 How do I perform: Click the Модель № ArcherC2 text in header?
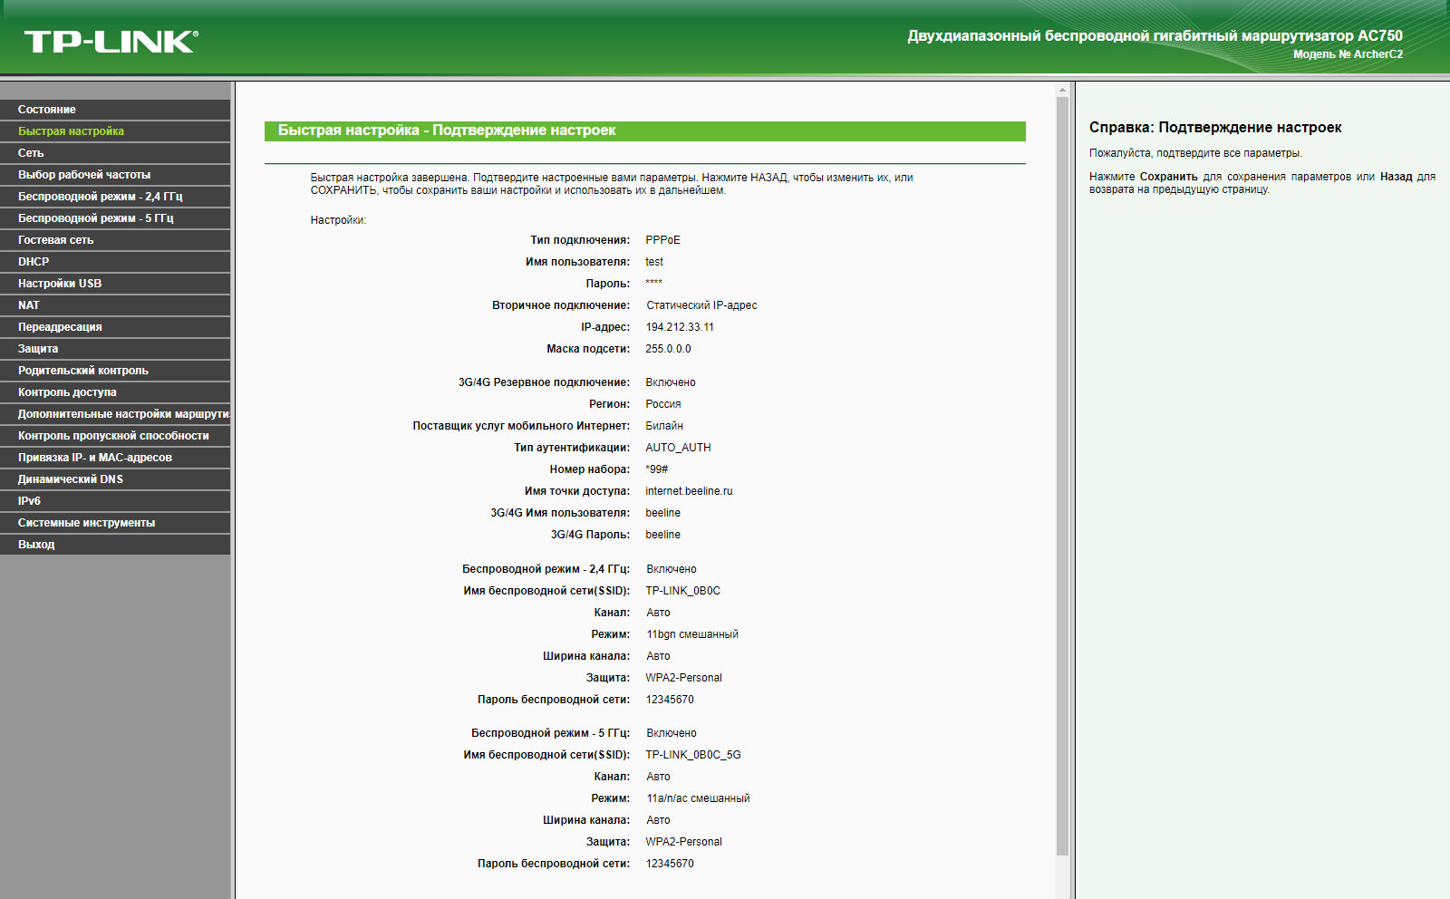pyautogui.click(x=1348, y=54)
